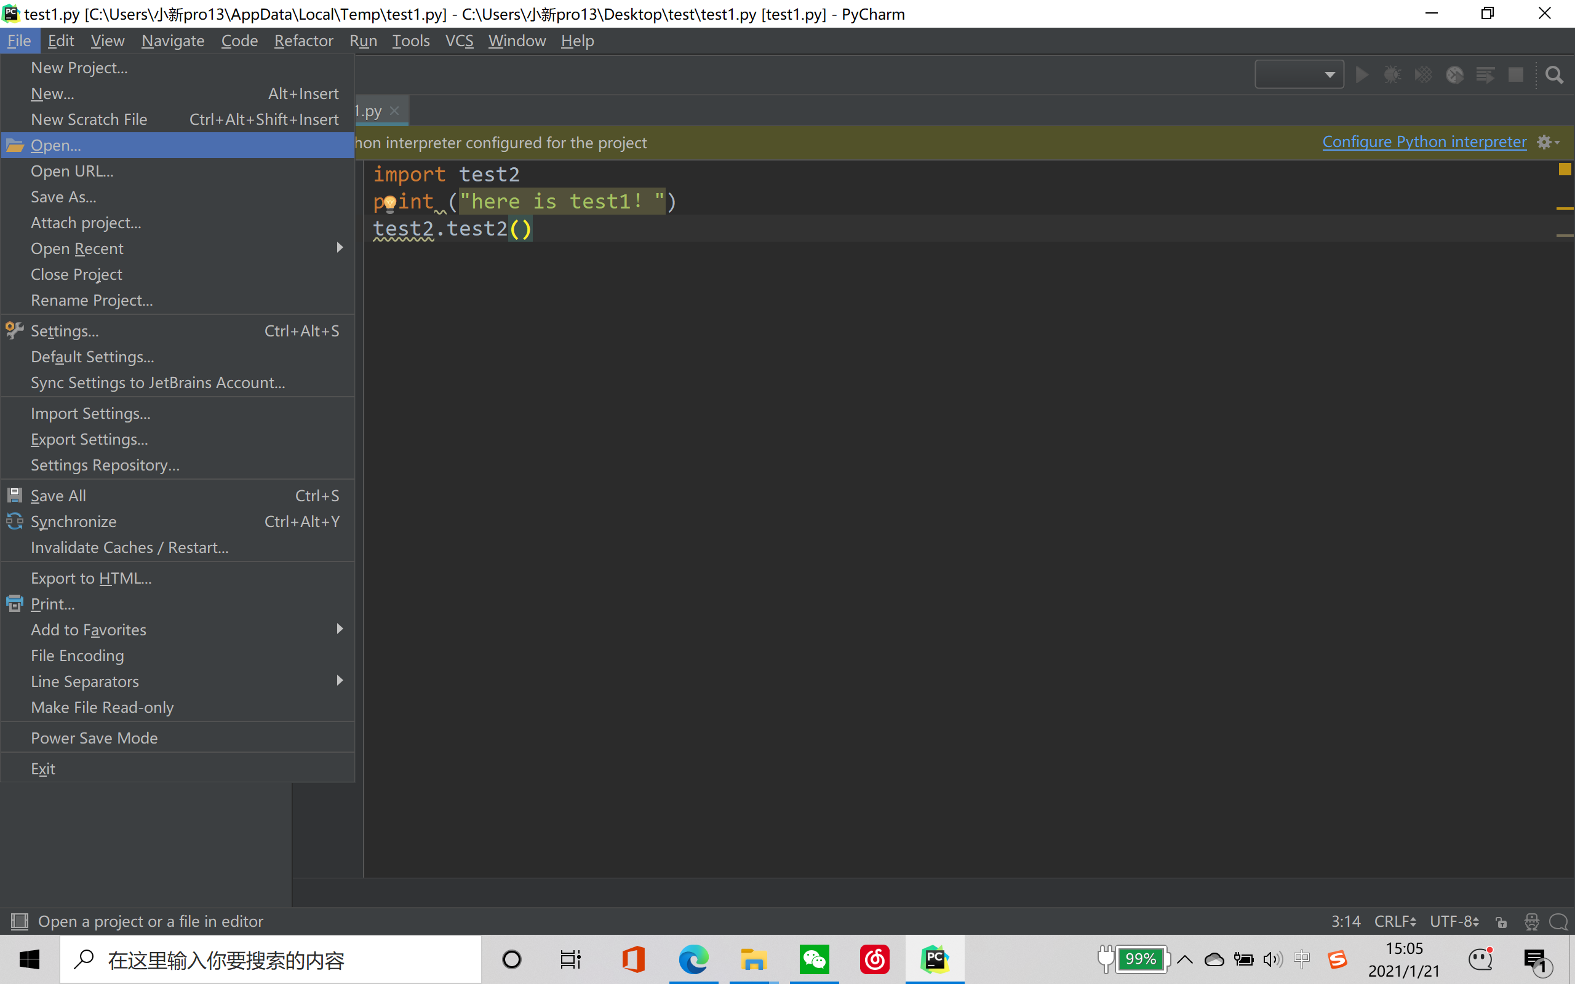This screenshot has width=1575, height=984.
Task: Click the tool windows quick-access icon
Action: [20, 921]
